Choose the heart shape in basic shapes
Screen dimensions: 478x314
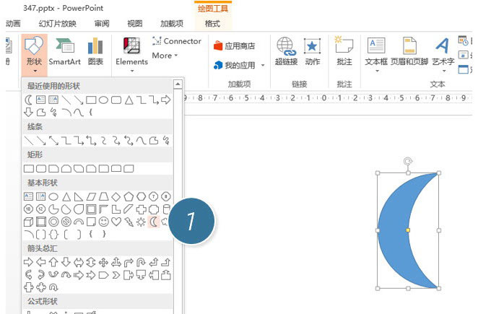click(116, 222)
